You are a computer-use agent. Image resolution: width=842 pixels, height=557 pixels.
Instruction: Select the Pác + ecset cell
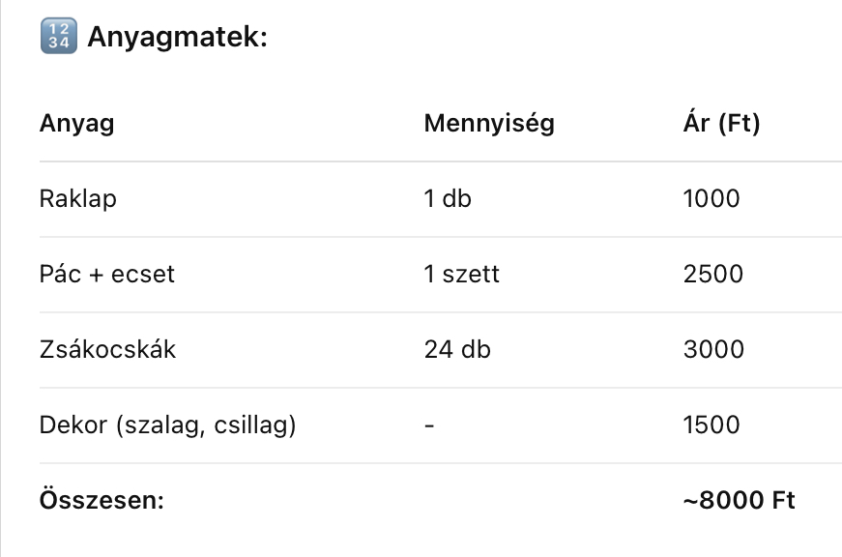pos(107,274)
